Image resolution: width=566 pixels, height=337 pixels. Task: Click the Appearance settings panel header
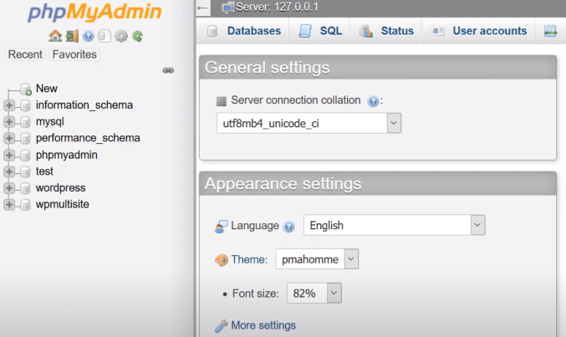(378, 184)
